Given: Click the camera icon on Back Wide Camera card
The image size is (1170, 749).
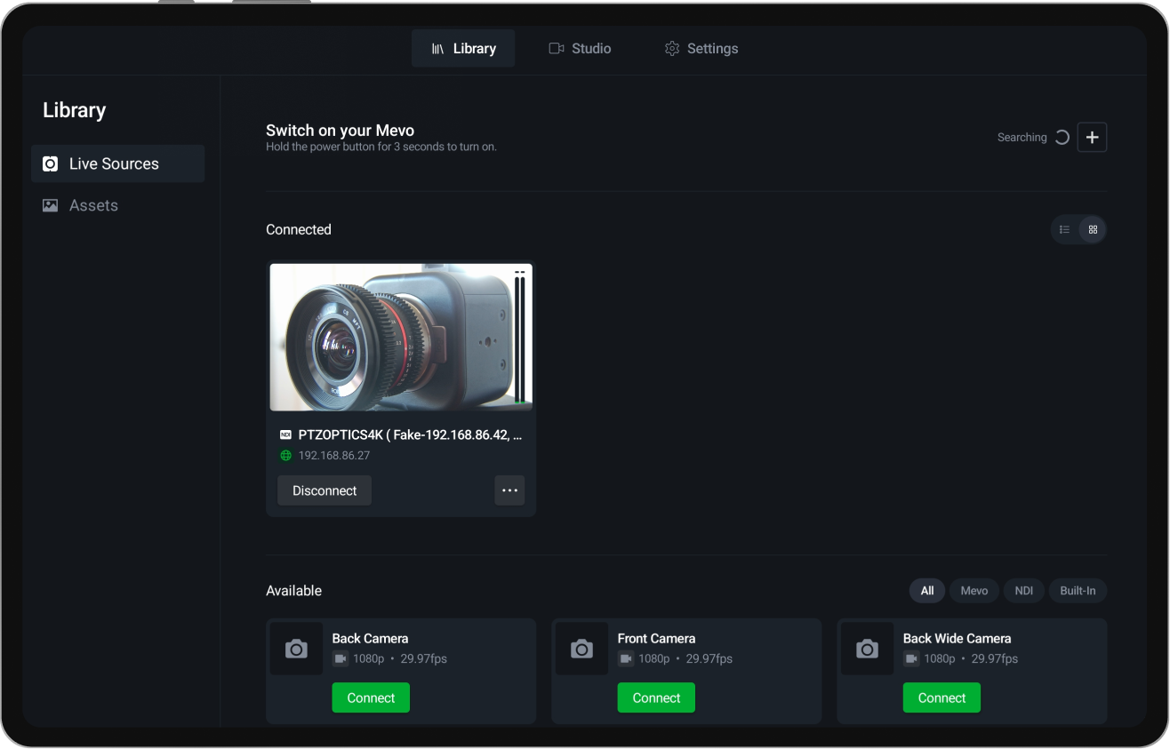Looking at the screenshot, I should [x=867, y=648].
